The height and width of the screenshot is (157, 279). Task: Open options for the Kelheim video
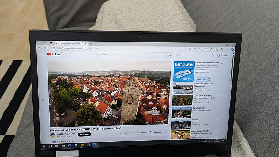217,120
